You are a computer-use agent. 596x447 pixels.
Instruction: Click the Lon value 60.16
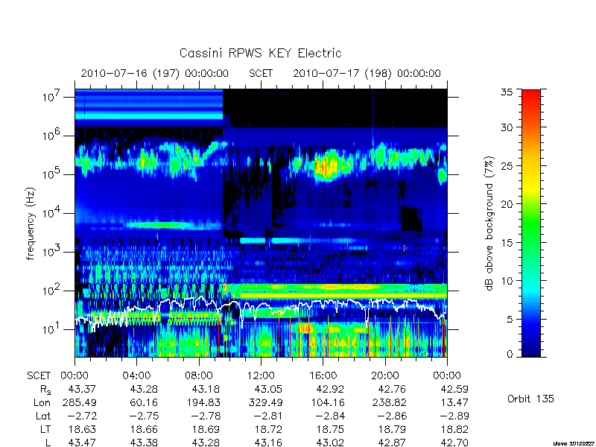[x=144, y=402]
